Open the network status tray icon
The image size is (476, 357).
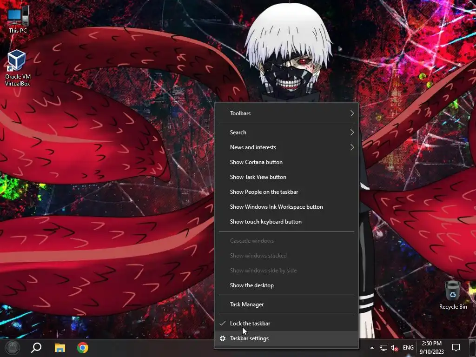coord(383,348)
